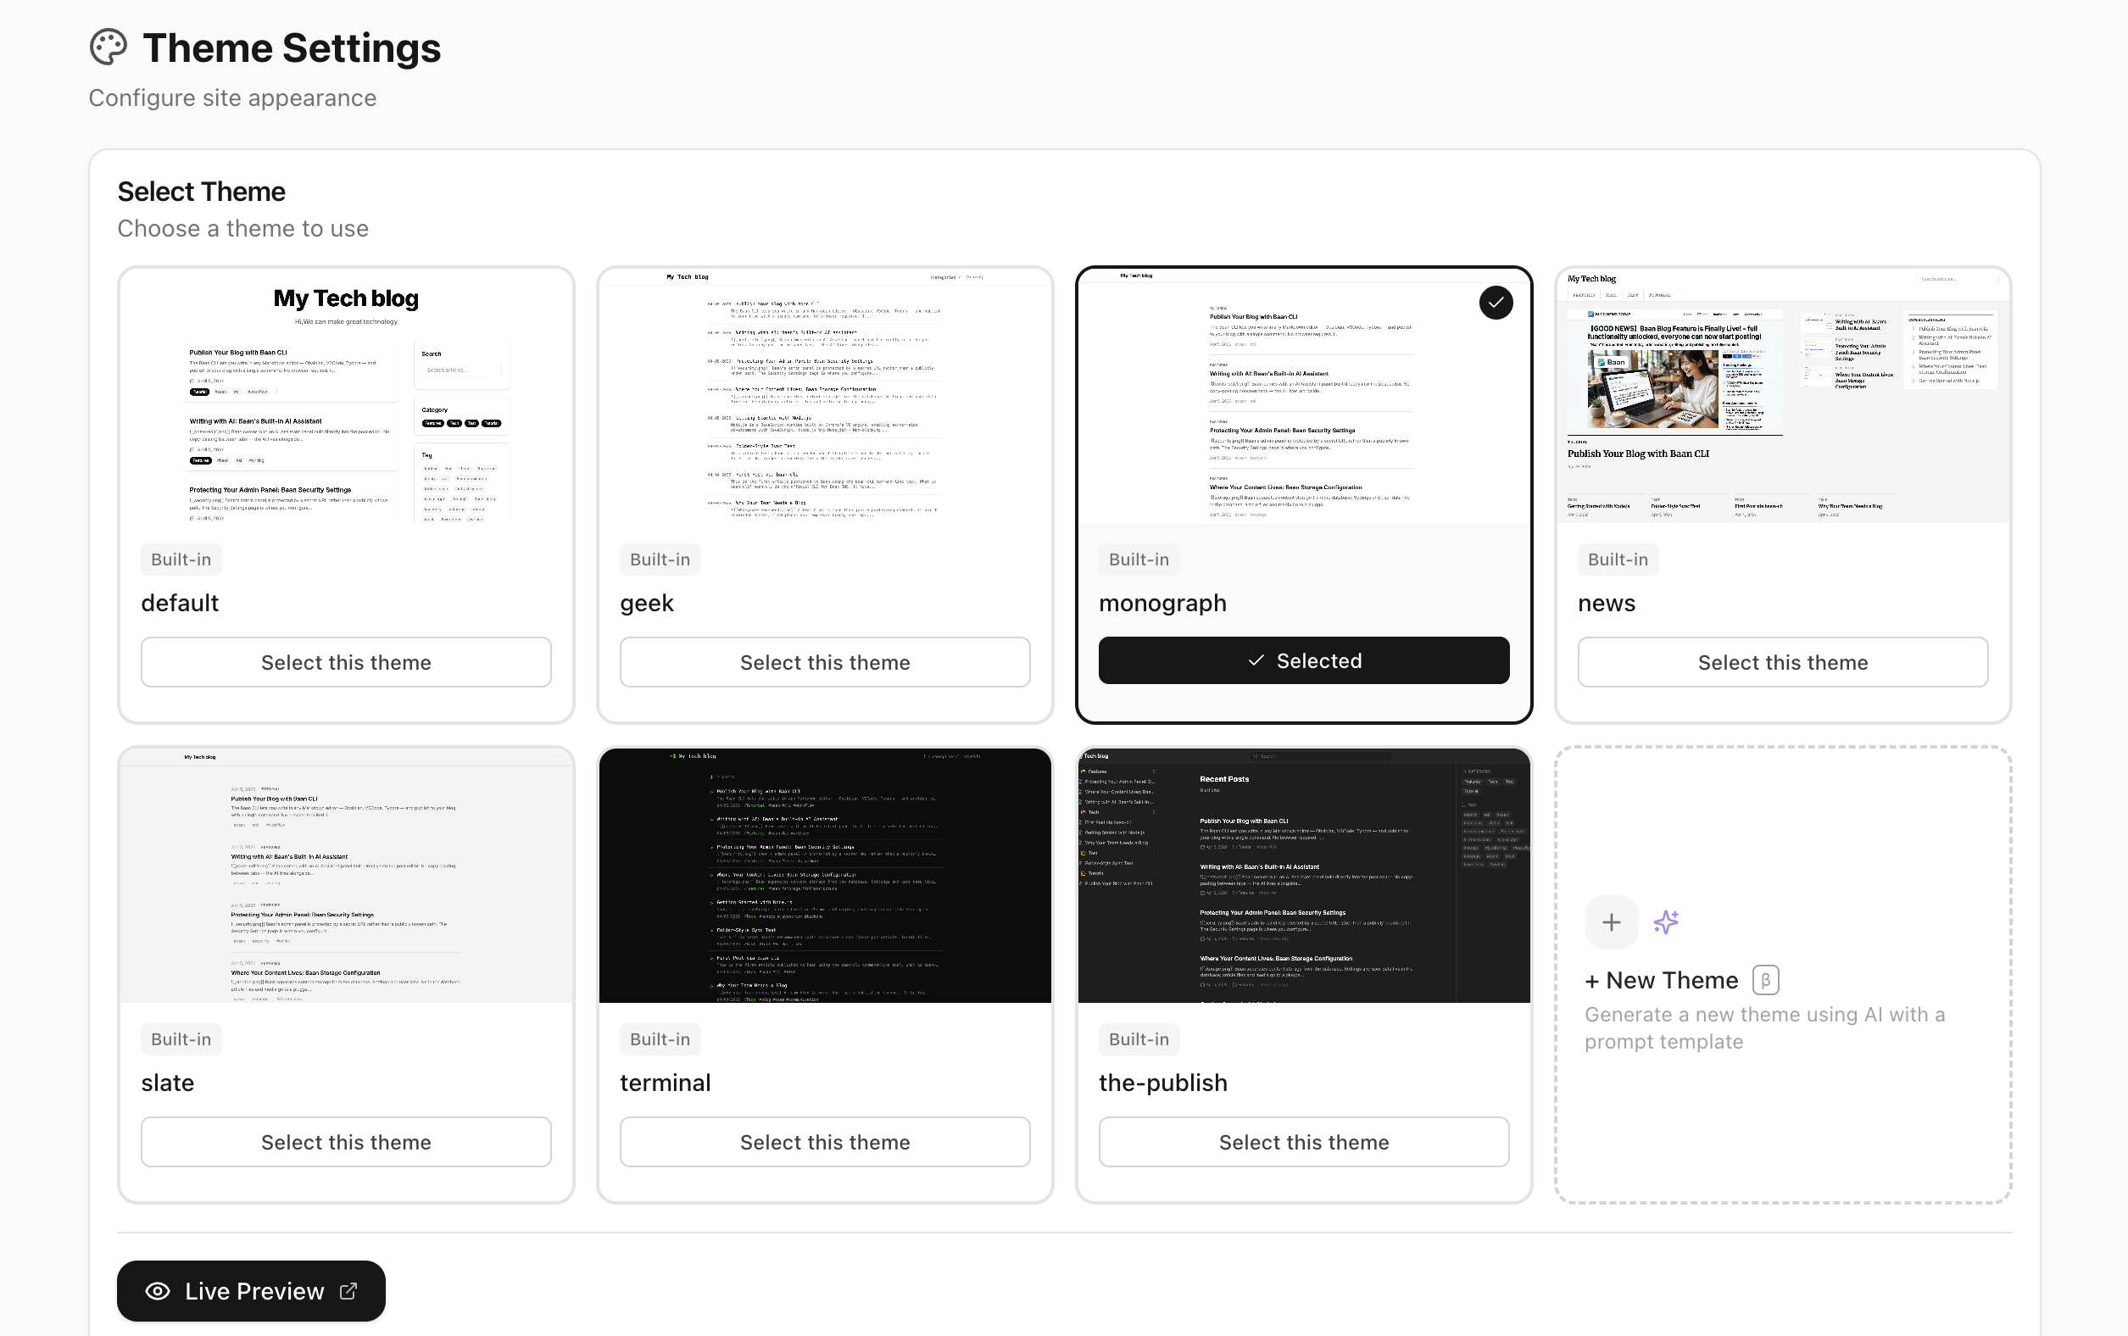Click the Built-in badge on terminal card
The height and width of the screenshot is (1336, 2128).
[x=660, y=1039]
